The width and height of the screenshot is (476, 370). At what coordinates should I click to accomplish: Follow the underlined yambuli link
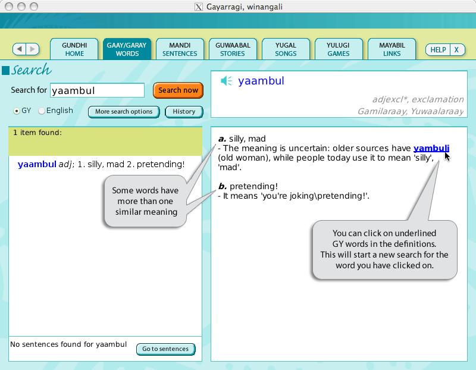[431, 148]
